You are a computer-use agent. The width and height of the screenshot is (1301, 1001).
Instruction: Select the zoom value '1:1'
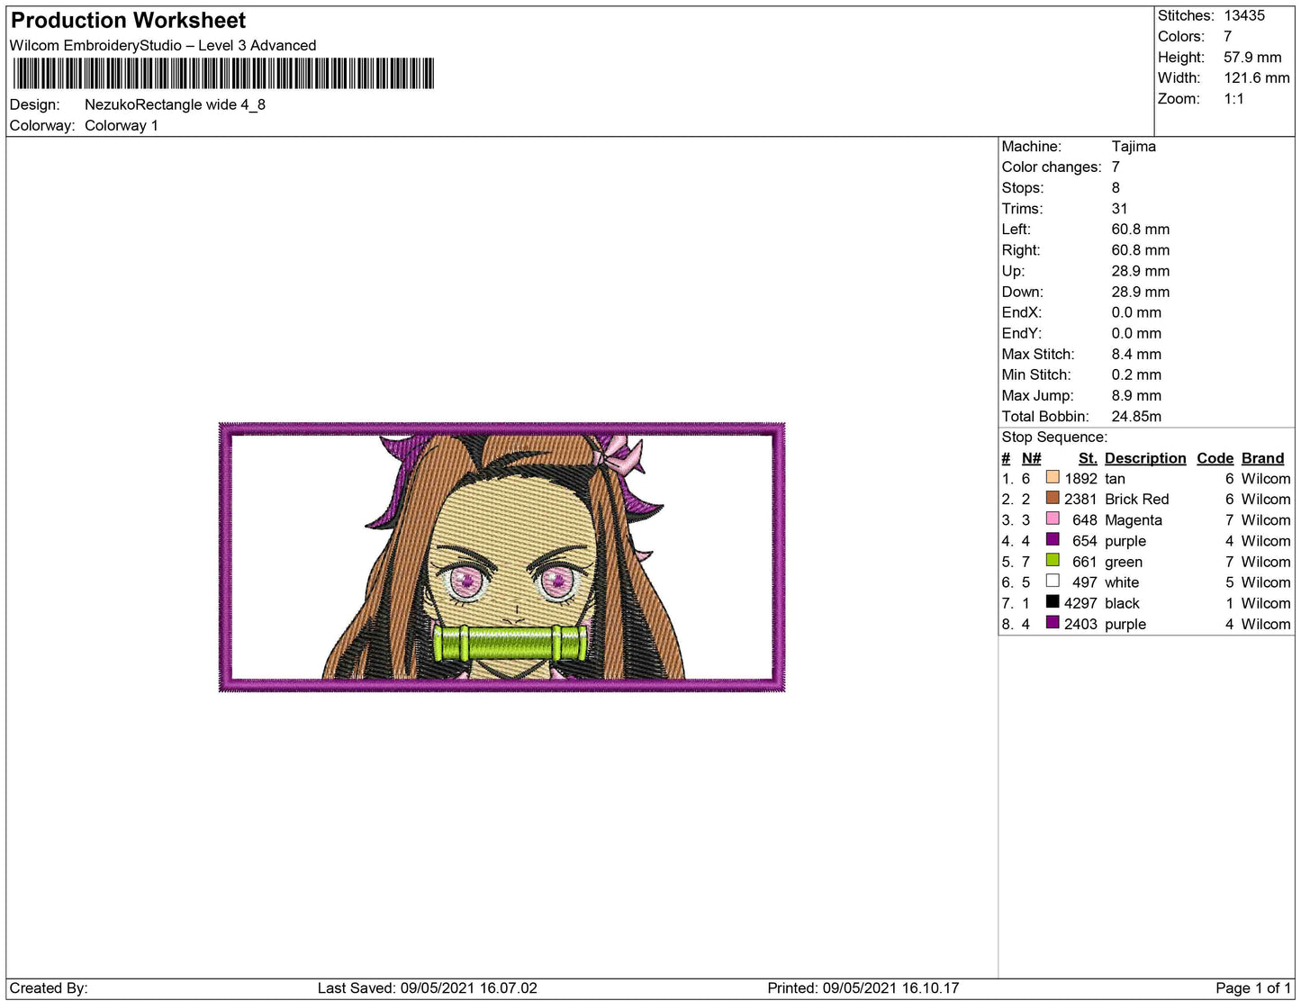click(x=1234, y=99)
